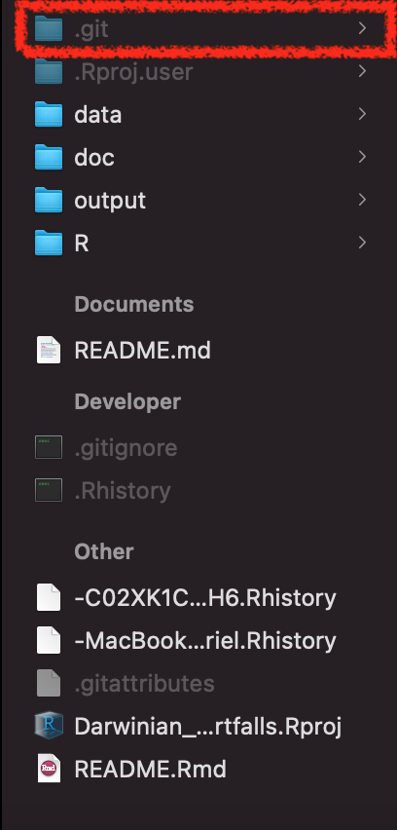Select the -MacBook…riel.Rhistory file
397x830 pixels.
coord(186,640)
